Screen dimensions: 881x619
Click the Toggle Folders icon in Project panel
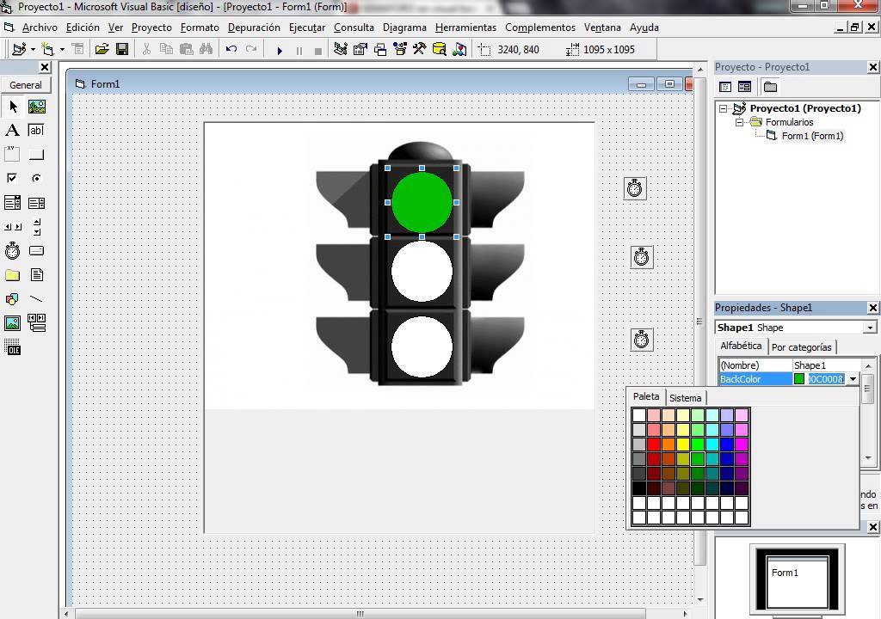770,87
